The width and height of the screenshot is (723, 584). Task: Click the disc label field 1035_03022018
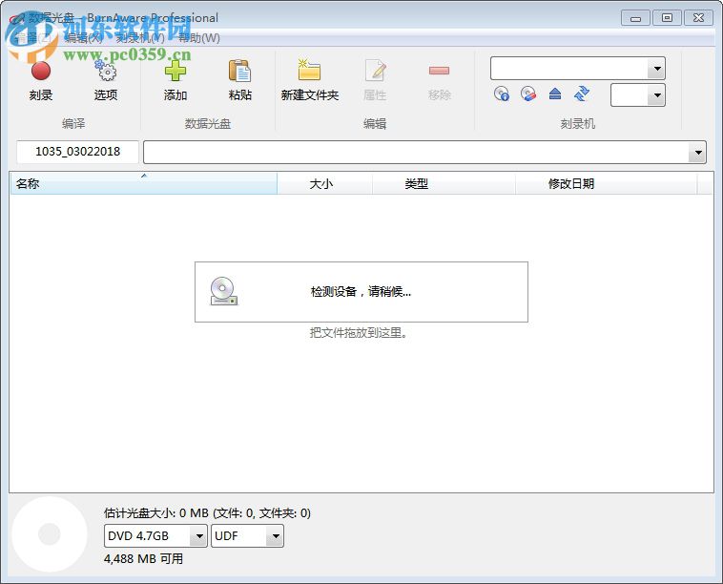[x=77, y=152]
